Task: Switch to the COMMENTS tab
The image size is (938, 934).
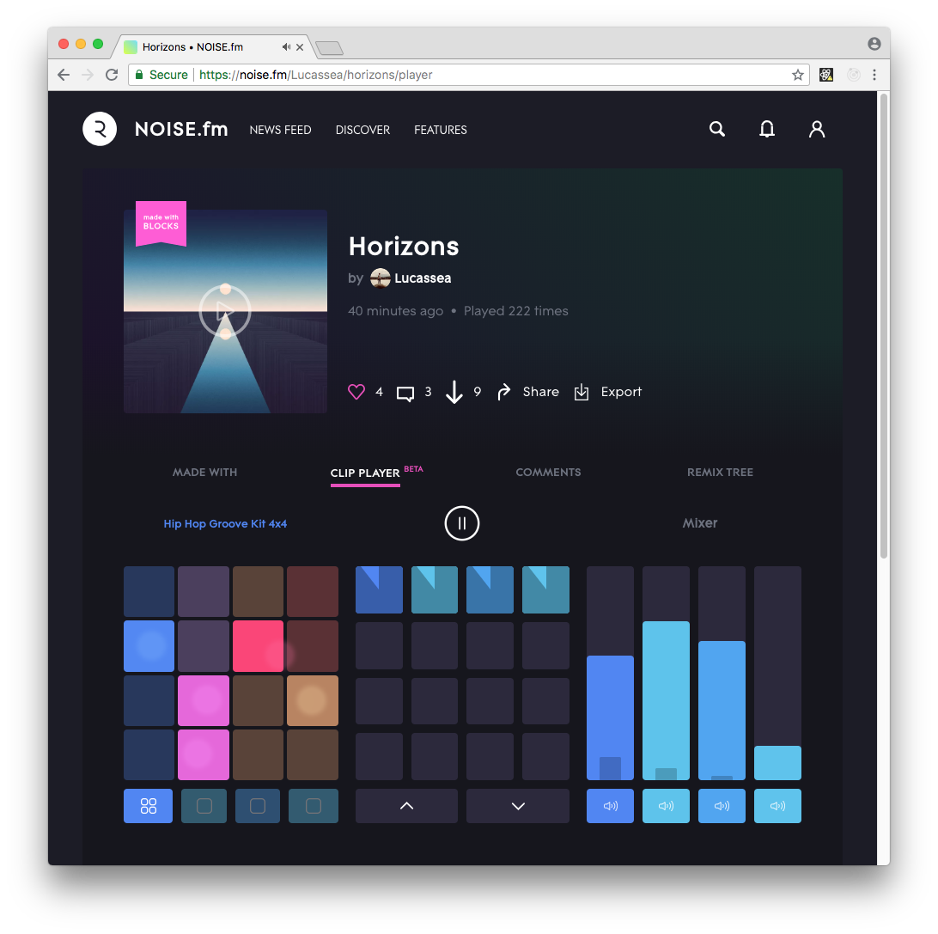Action: click(548, 472)
